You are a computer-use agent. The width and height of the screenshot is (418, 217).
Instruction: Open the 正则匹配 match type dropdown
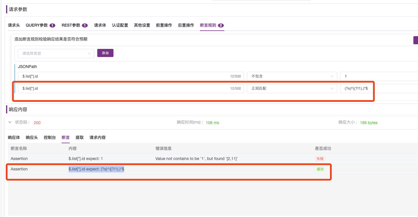(x=292, y=88)
